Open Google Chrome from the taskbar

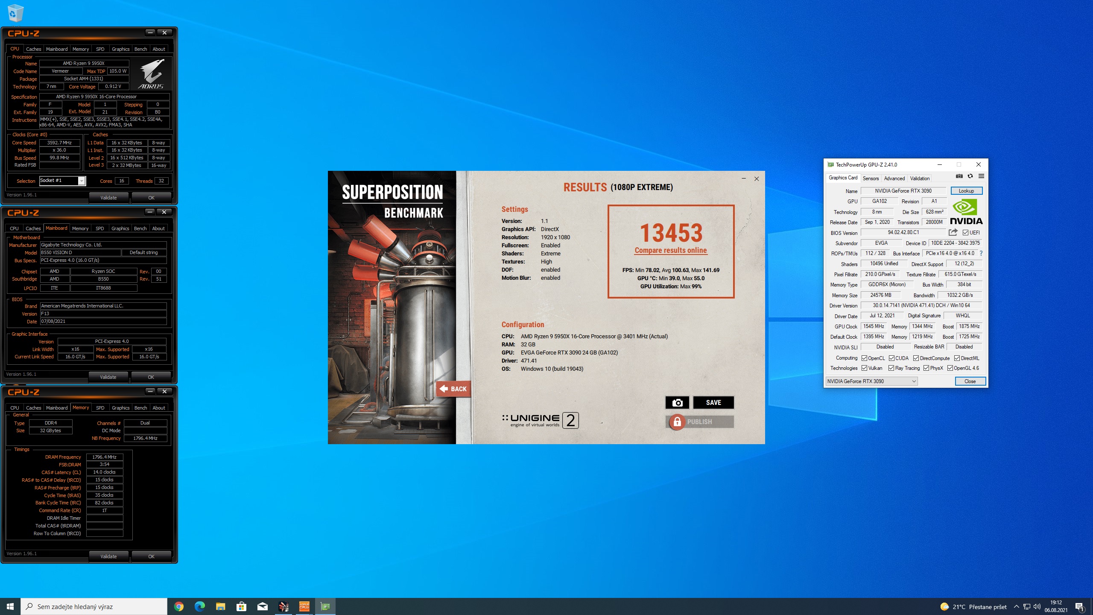(x=179, y=606)
